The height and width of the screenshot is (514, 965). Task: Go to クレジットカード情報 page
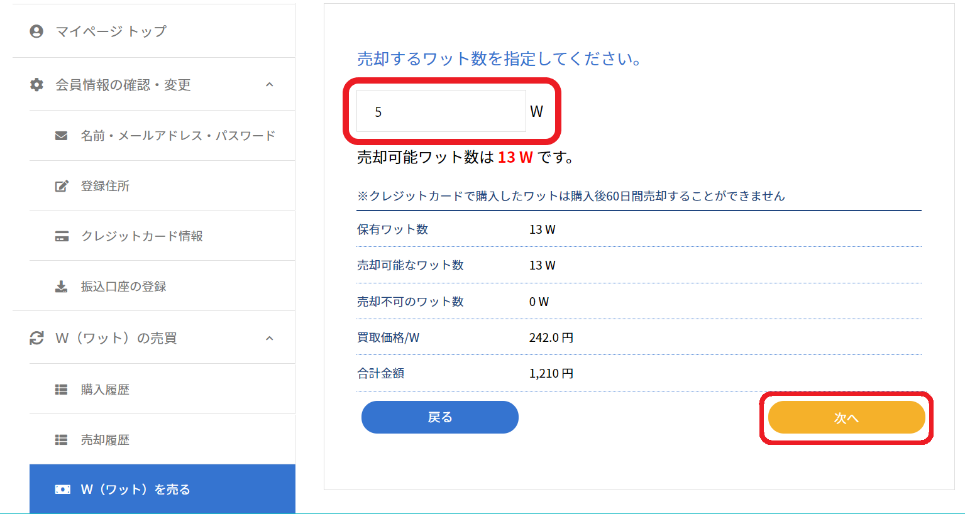pos(141,236)
